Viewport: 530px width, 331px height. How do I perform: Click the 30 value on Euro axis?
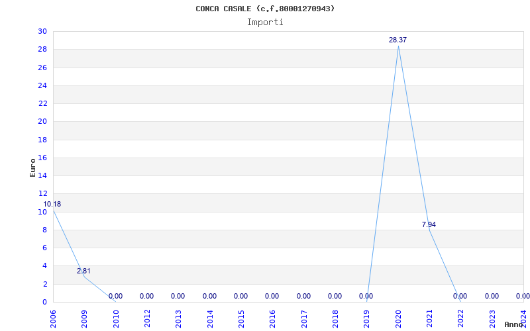[x=42, y=31]
